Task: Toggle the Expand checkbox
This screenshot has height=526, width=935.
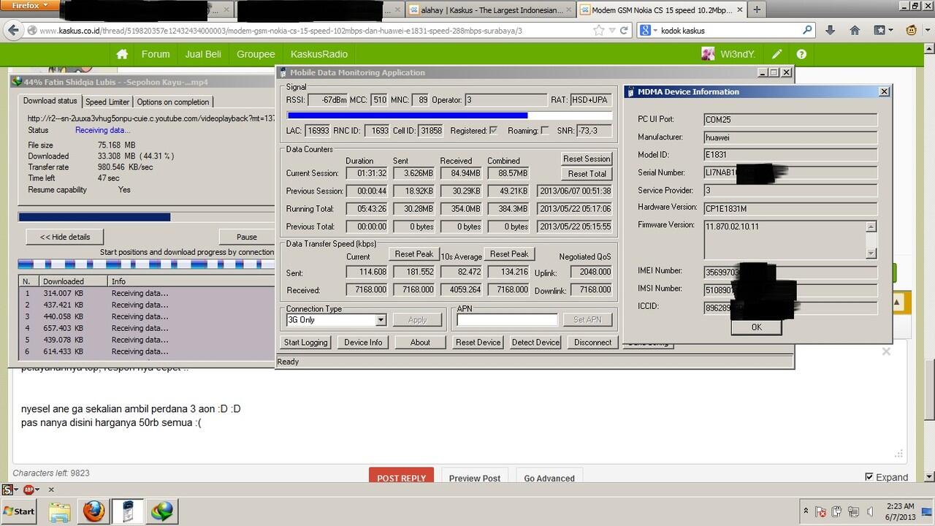Action: (869, 477)
